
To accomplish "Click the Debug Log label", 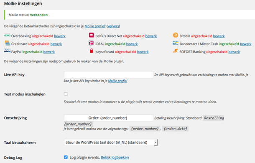I will (13, 158).
